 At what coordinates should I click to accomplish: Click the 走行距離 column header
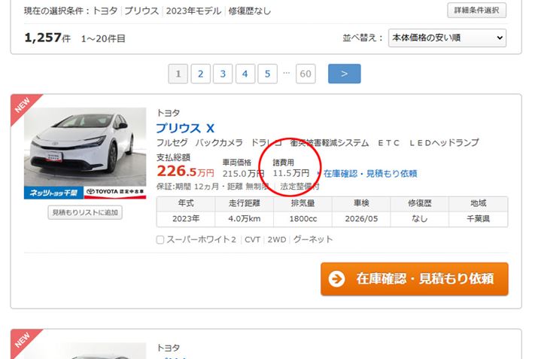coord(245,203)
